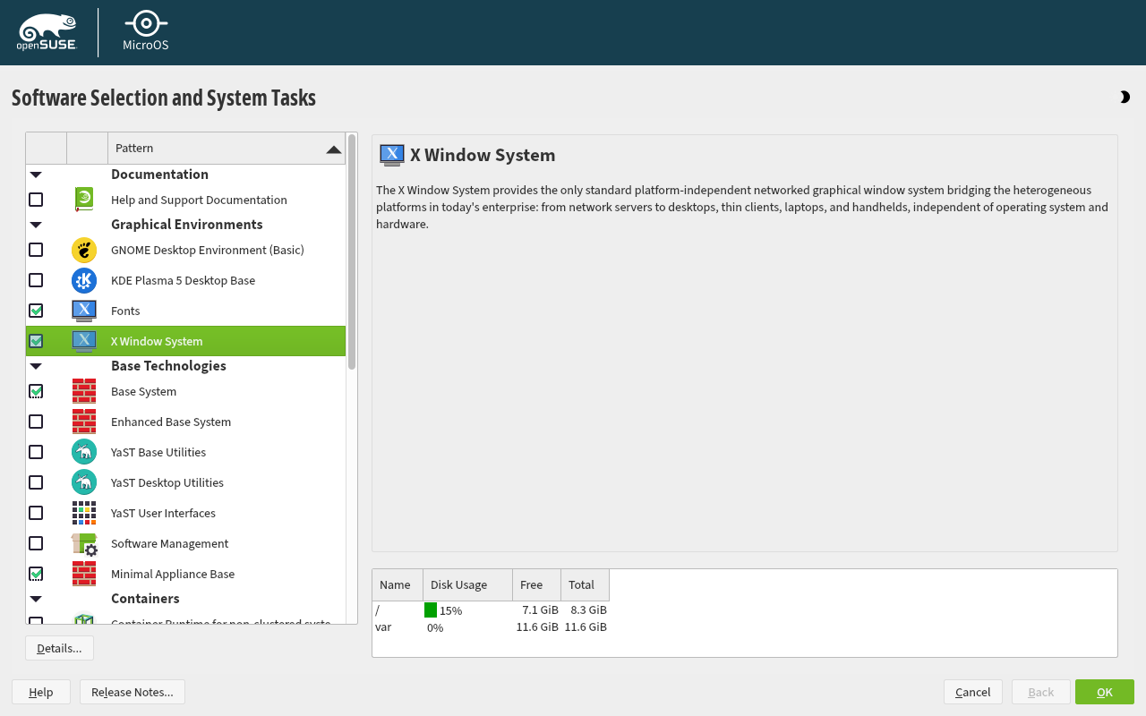Check the GNOME Desktop Environment (Basic) box
Viewport: 1146px width, 716px height.
tap(36, 250)
